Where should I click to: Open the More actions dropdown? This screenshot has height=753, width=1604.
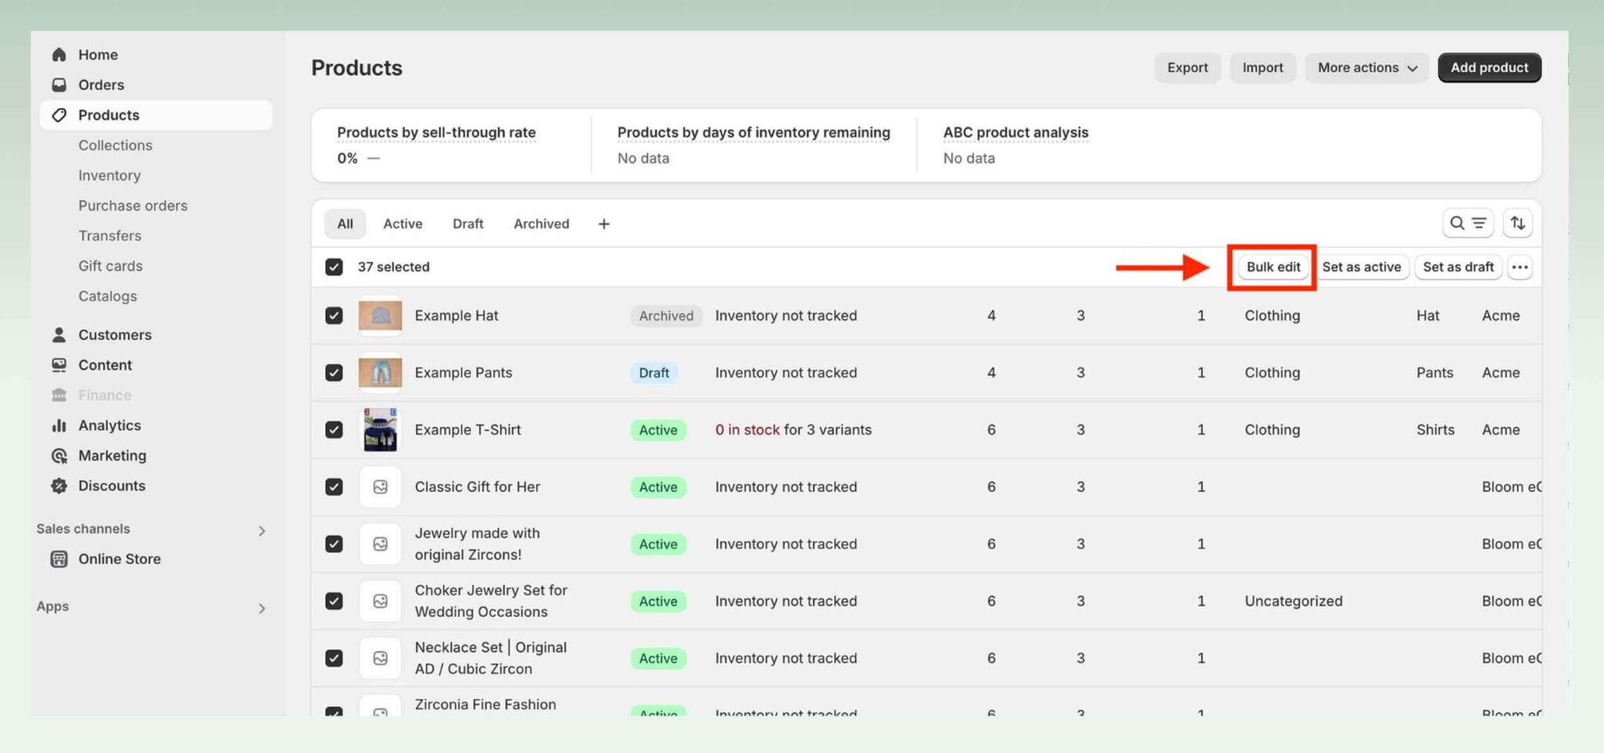1366,67
